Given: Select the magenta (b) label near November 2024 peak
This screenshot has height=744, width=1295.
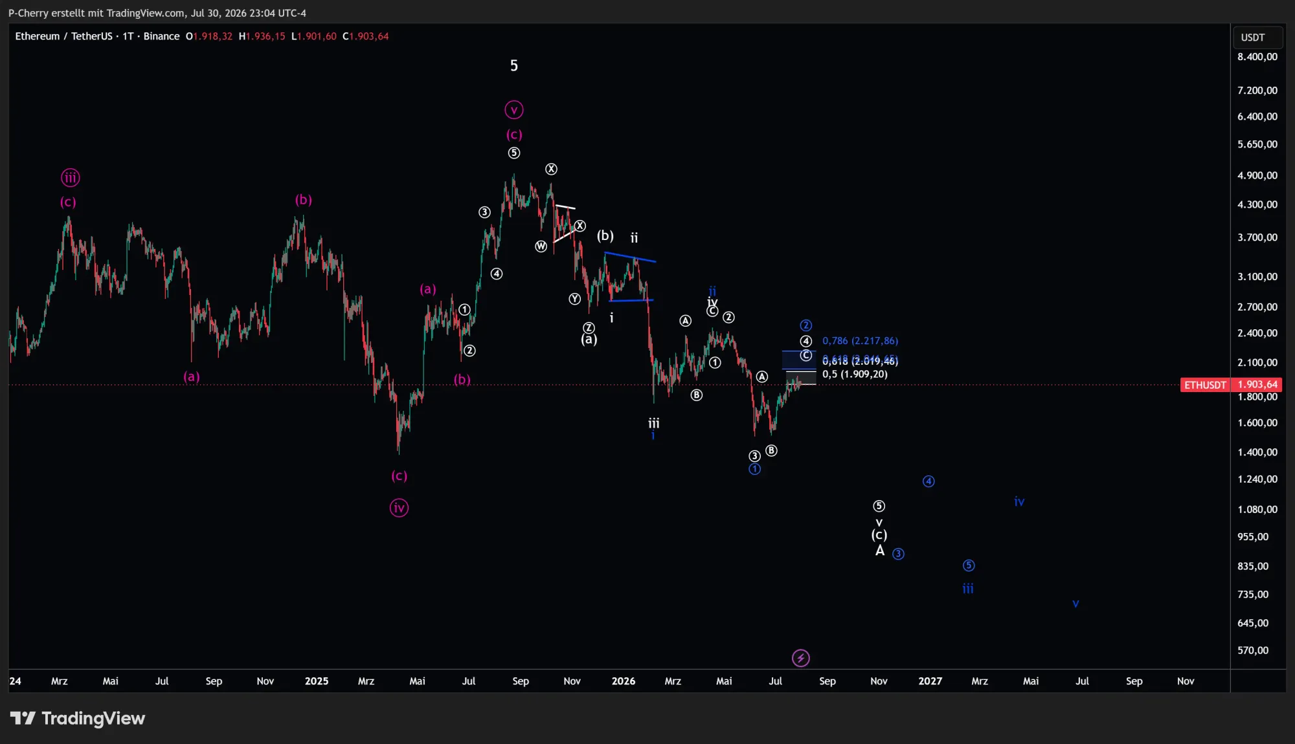Looking at the screenshot, I should [x=304, y=199].
